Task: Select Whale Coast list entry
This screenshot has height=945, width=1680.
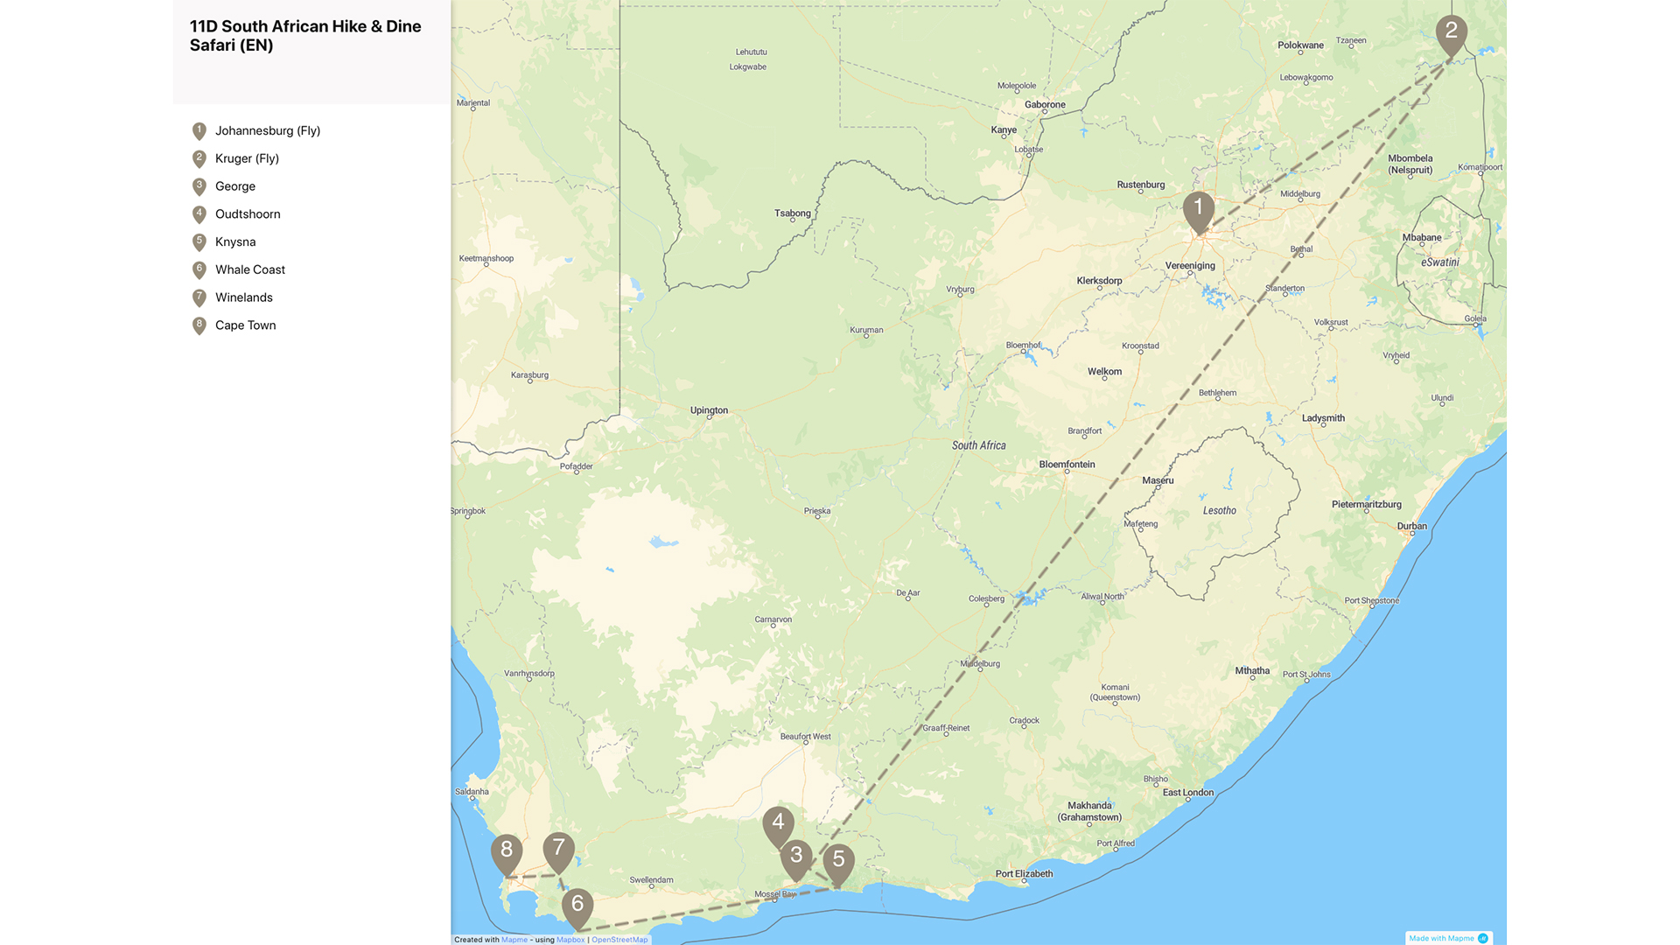Action: (x=249, y=269)
